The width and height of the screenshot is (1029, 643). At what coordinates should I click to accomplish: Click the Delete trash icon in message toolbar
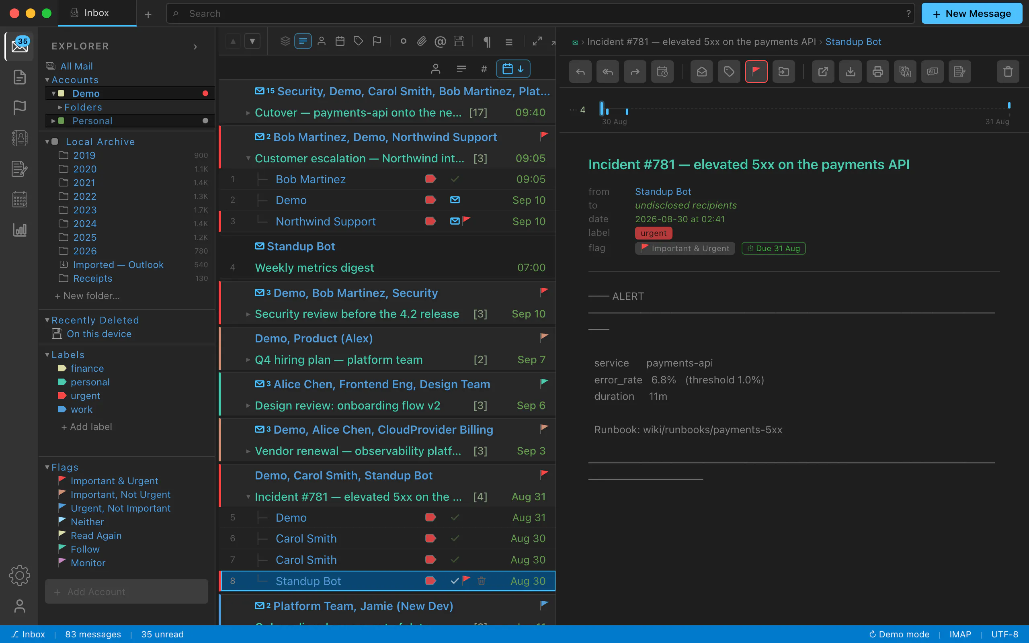(1008, 72)
